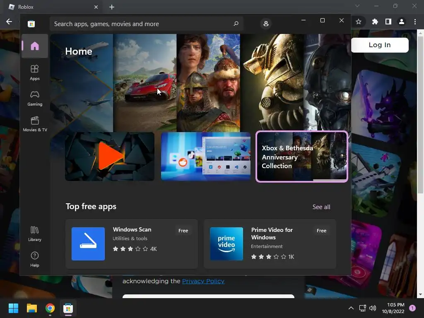Show hidden system tray icons
Image resolution: width=424 pixels, height=318 pixels.
(x=351, y=308)
